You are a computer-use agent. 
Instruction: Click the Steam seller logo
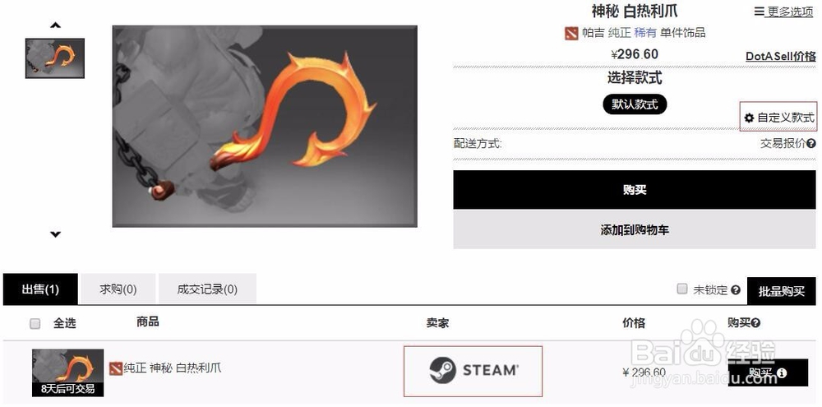473,371
